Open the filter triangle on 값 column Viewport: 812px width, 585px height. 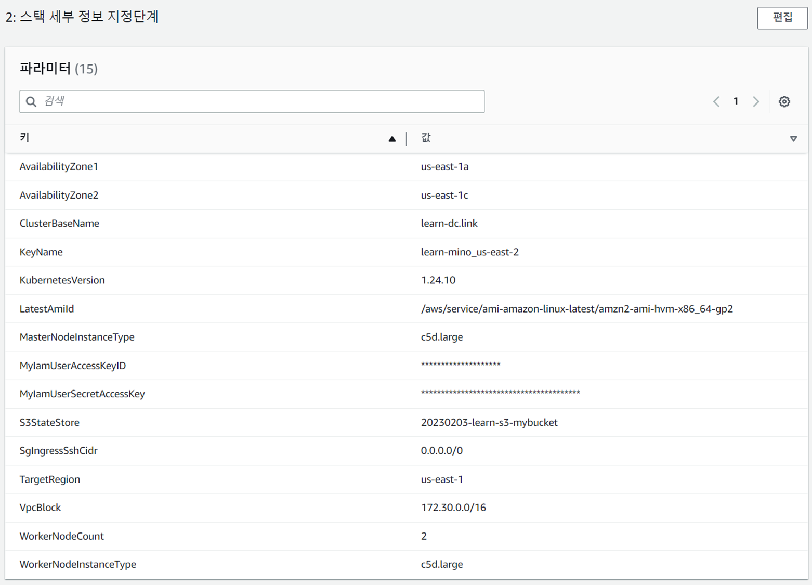(793, 138)
